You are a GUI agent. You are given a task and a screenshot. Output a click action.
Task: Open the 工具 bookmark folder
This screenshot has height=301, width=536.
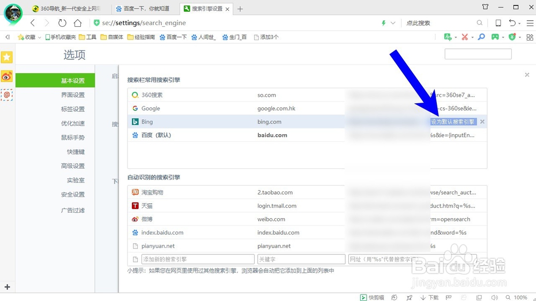click(87, 37)
